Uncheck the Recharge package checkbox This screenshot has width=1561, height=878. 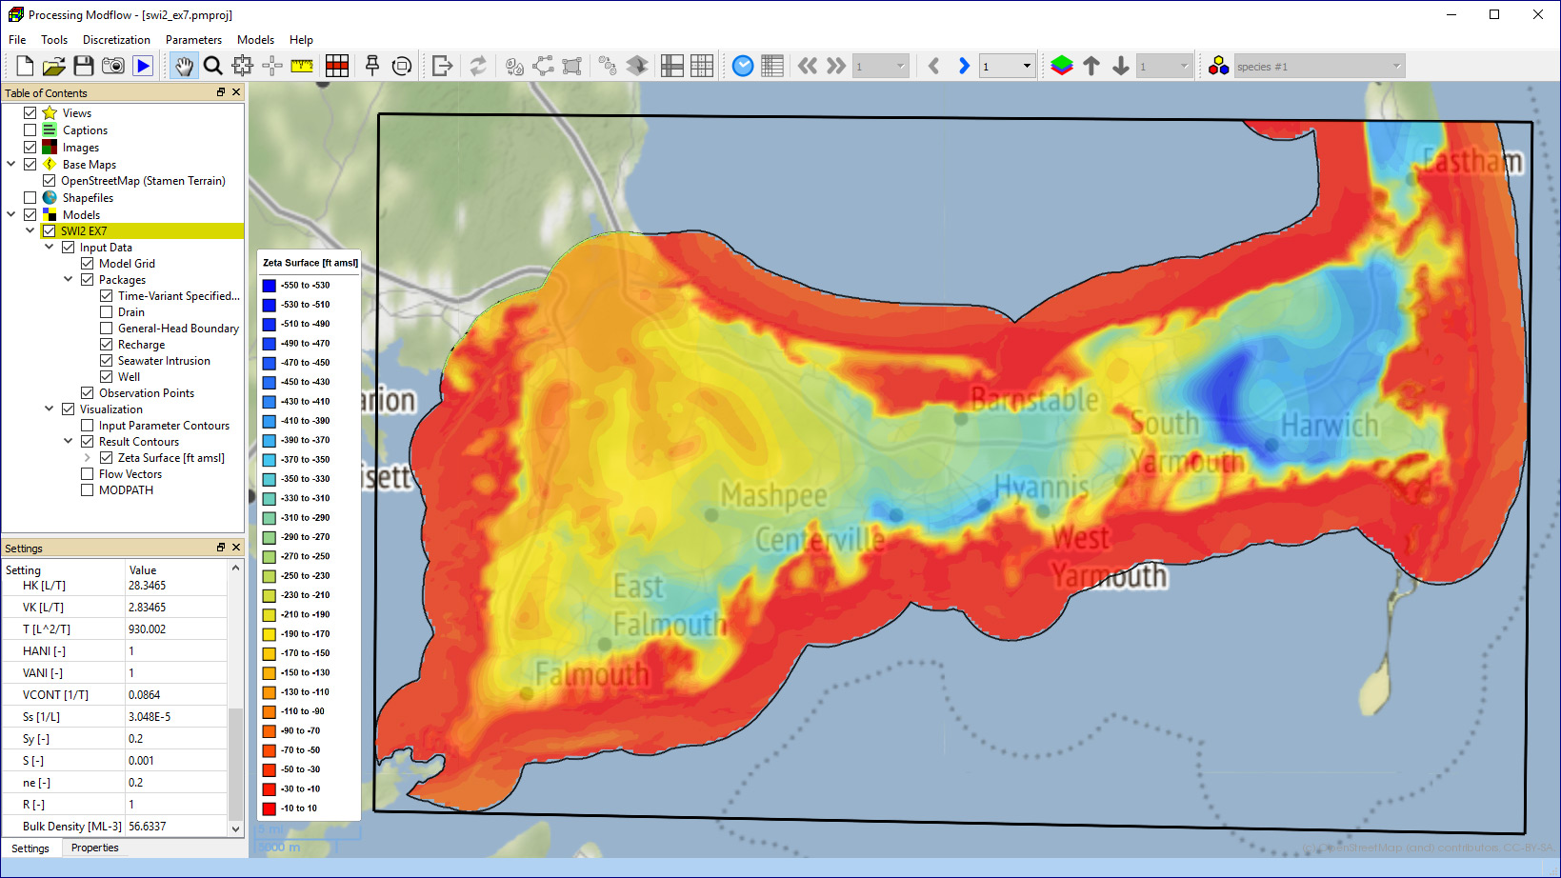pos(107,345)
